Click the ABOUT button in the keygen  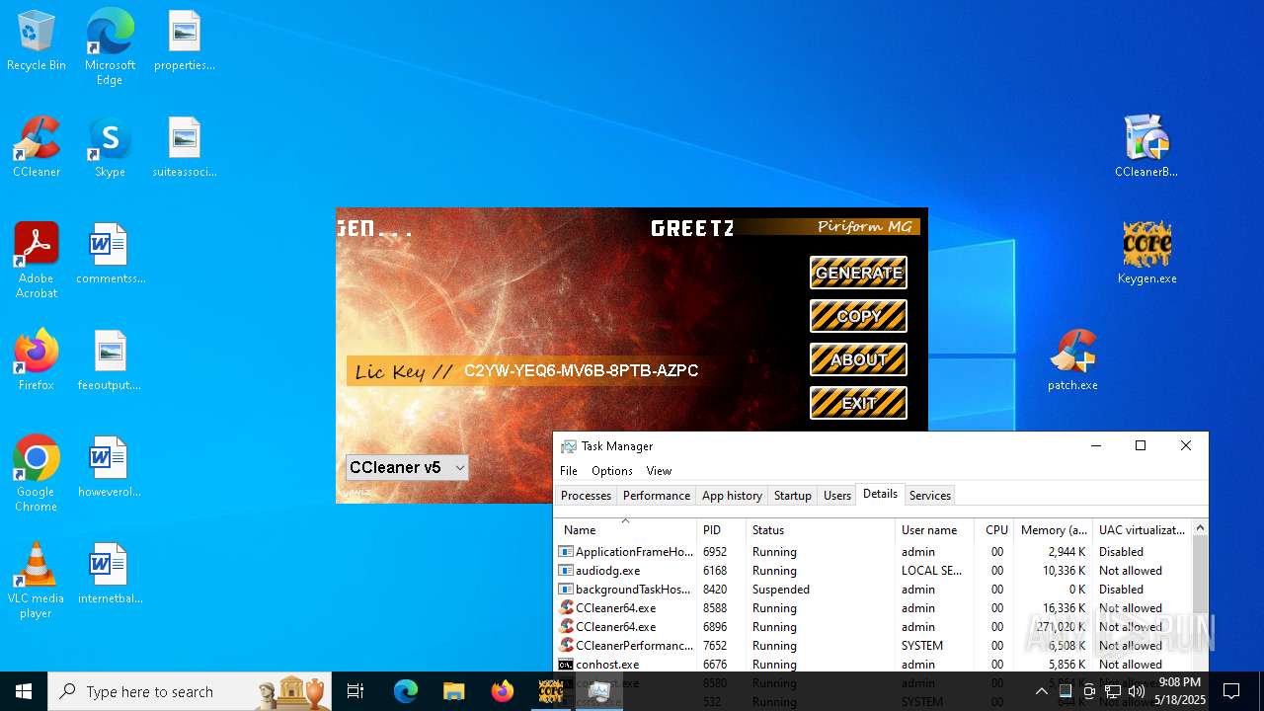point(858,359)
